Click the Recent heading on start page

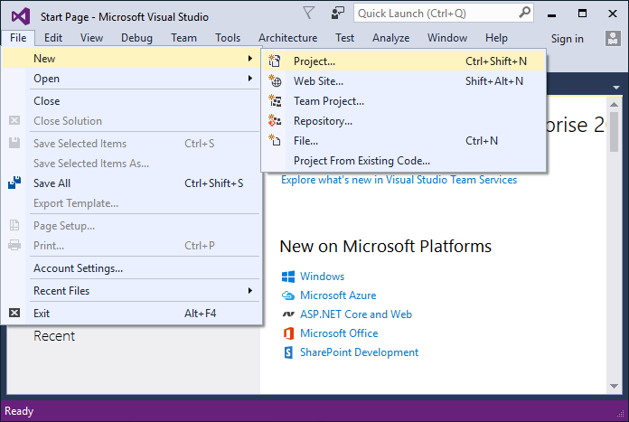pos(54,336)
